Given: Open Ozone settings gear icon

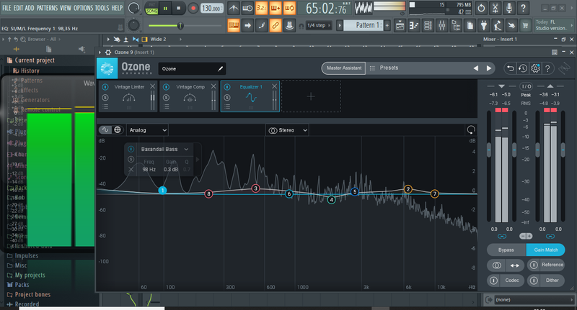Looking at the screenshot, I should [x=535, y=68].
